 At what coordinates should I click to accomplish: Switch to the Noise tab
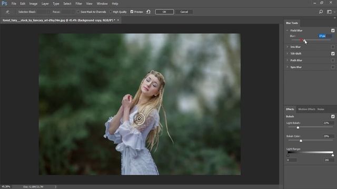pos(321,109)
